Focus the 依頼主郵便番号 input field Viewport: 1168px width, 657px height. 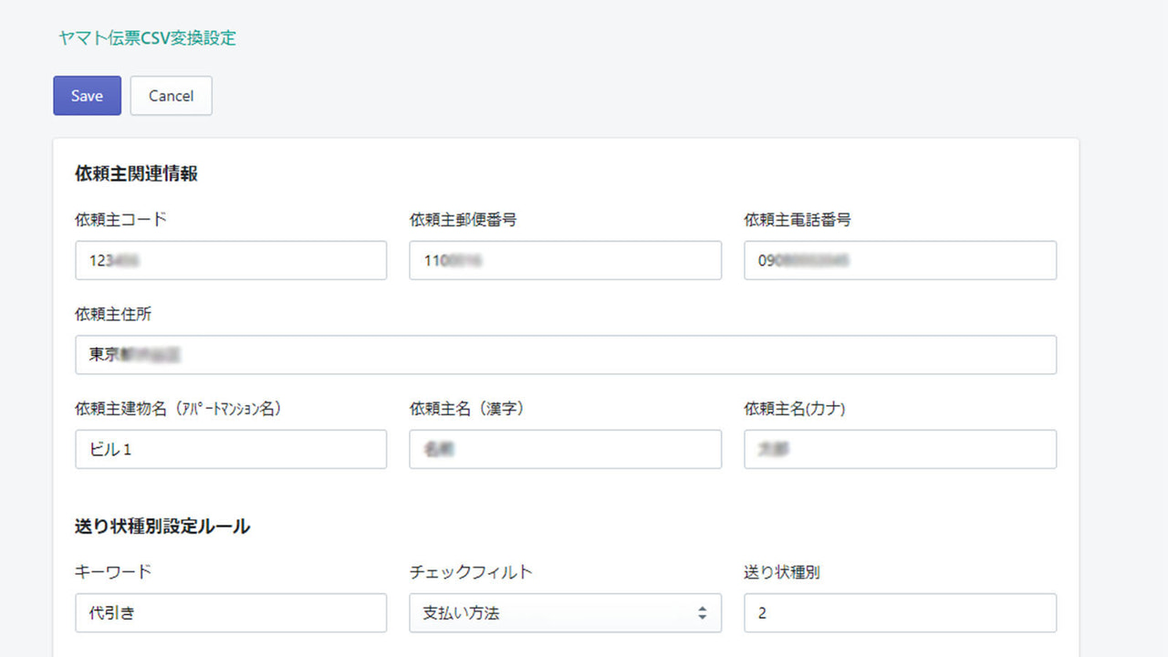[x=565, y=260]
